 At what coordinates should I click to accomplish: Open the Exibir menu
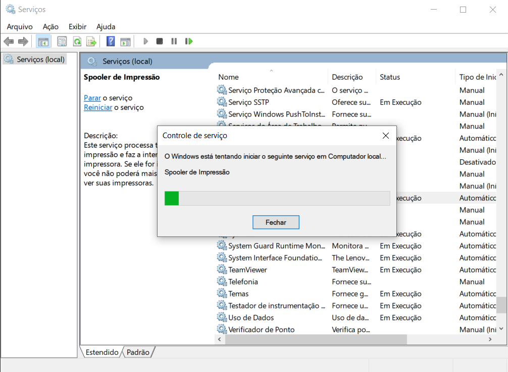(77, 27)
